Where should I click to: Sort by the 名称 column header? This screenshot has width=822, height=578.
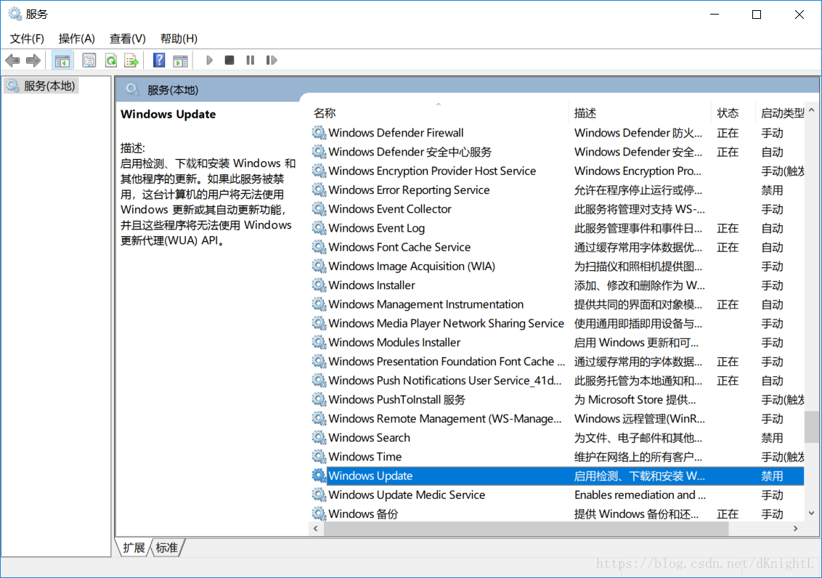439,113
